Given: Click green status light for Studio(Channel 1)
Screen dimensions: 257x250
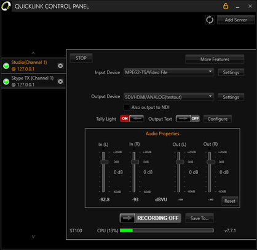Looking at the screenshot, I should (6, 66).
